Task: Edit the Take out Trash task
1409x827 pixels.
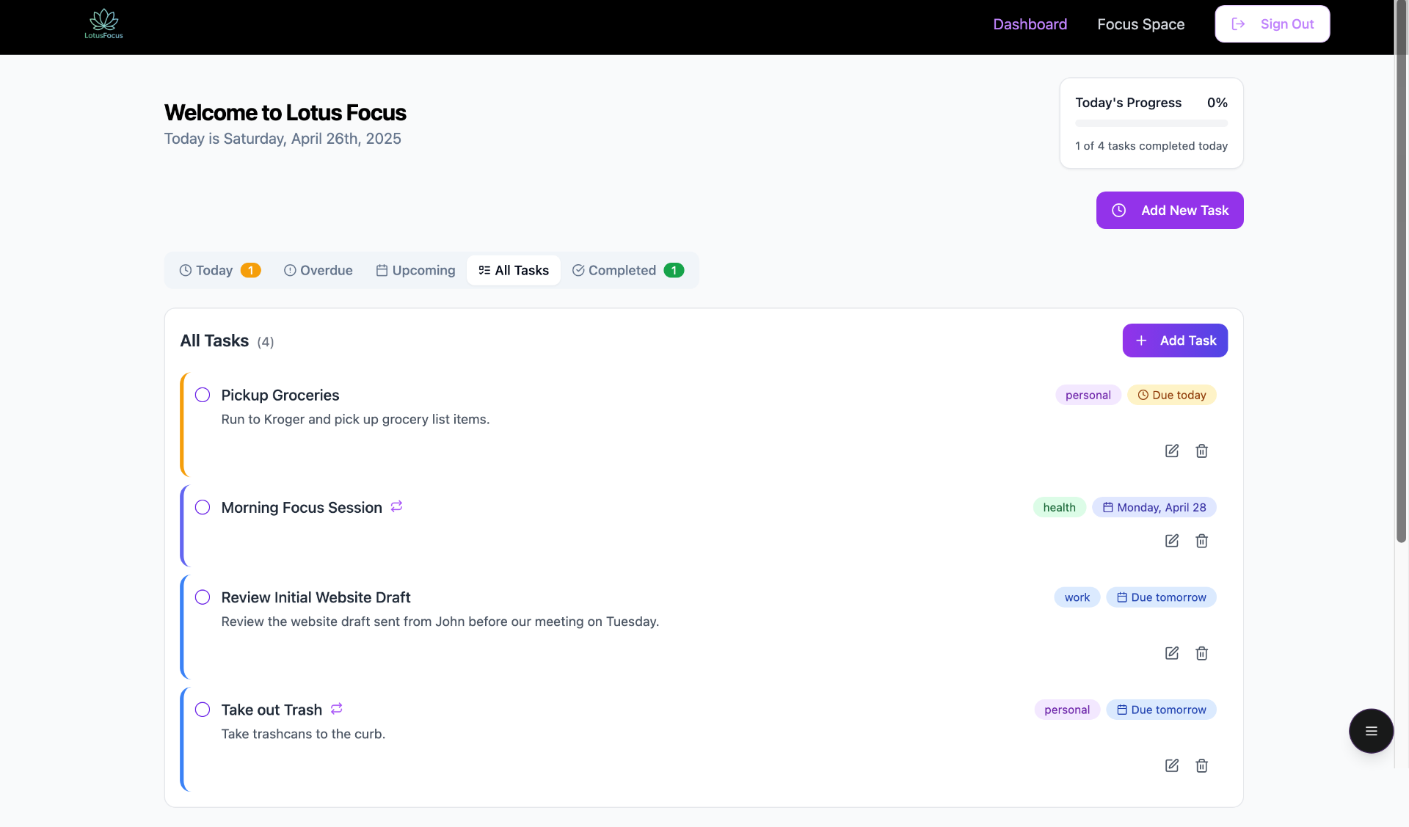Action: [1172, 765]
